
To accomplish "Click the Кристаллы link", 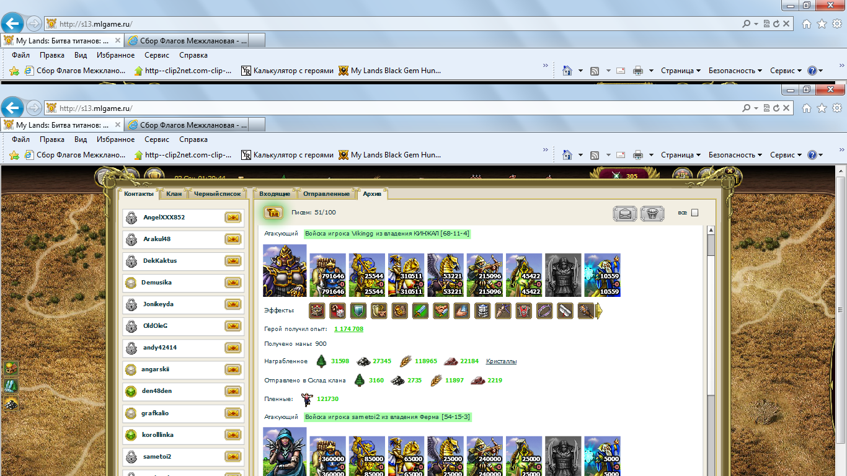I will pyautogui.click(x=501, y=361).
